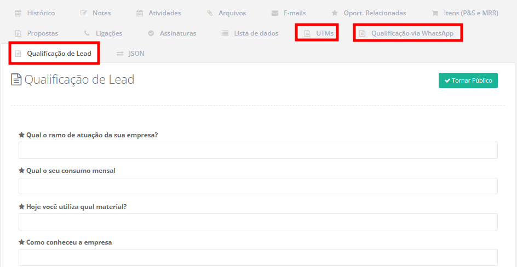The width and height of the screenshot is (517, 267).
Task: Select the Qualificação de Lead tab
Action: pos(59,54)
